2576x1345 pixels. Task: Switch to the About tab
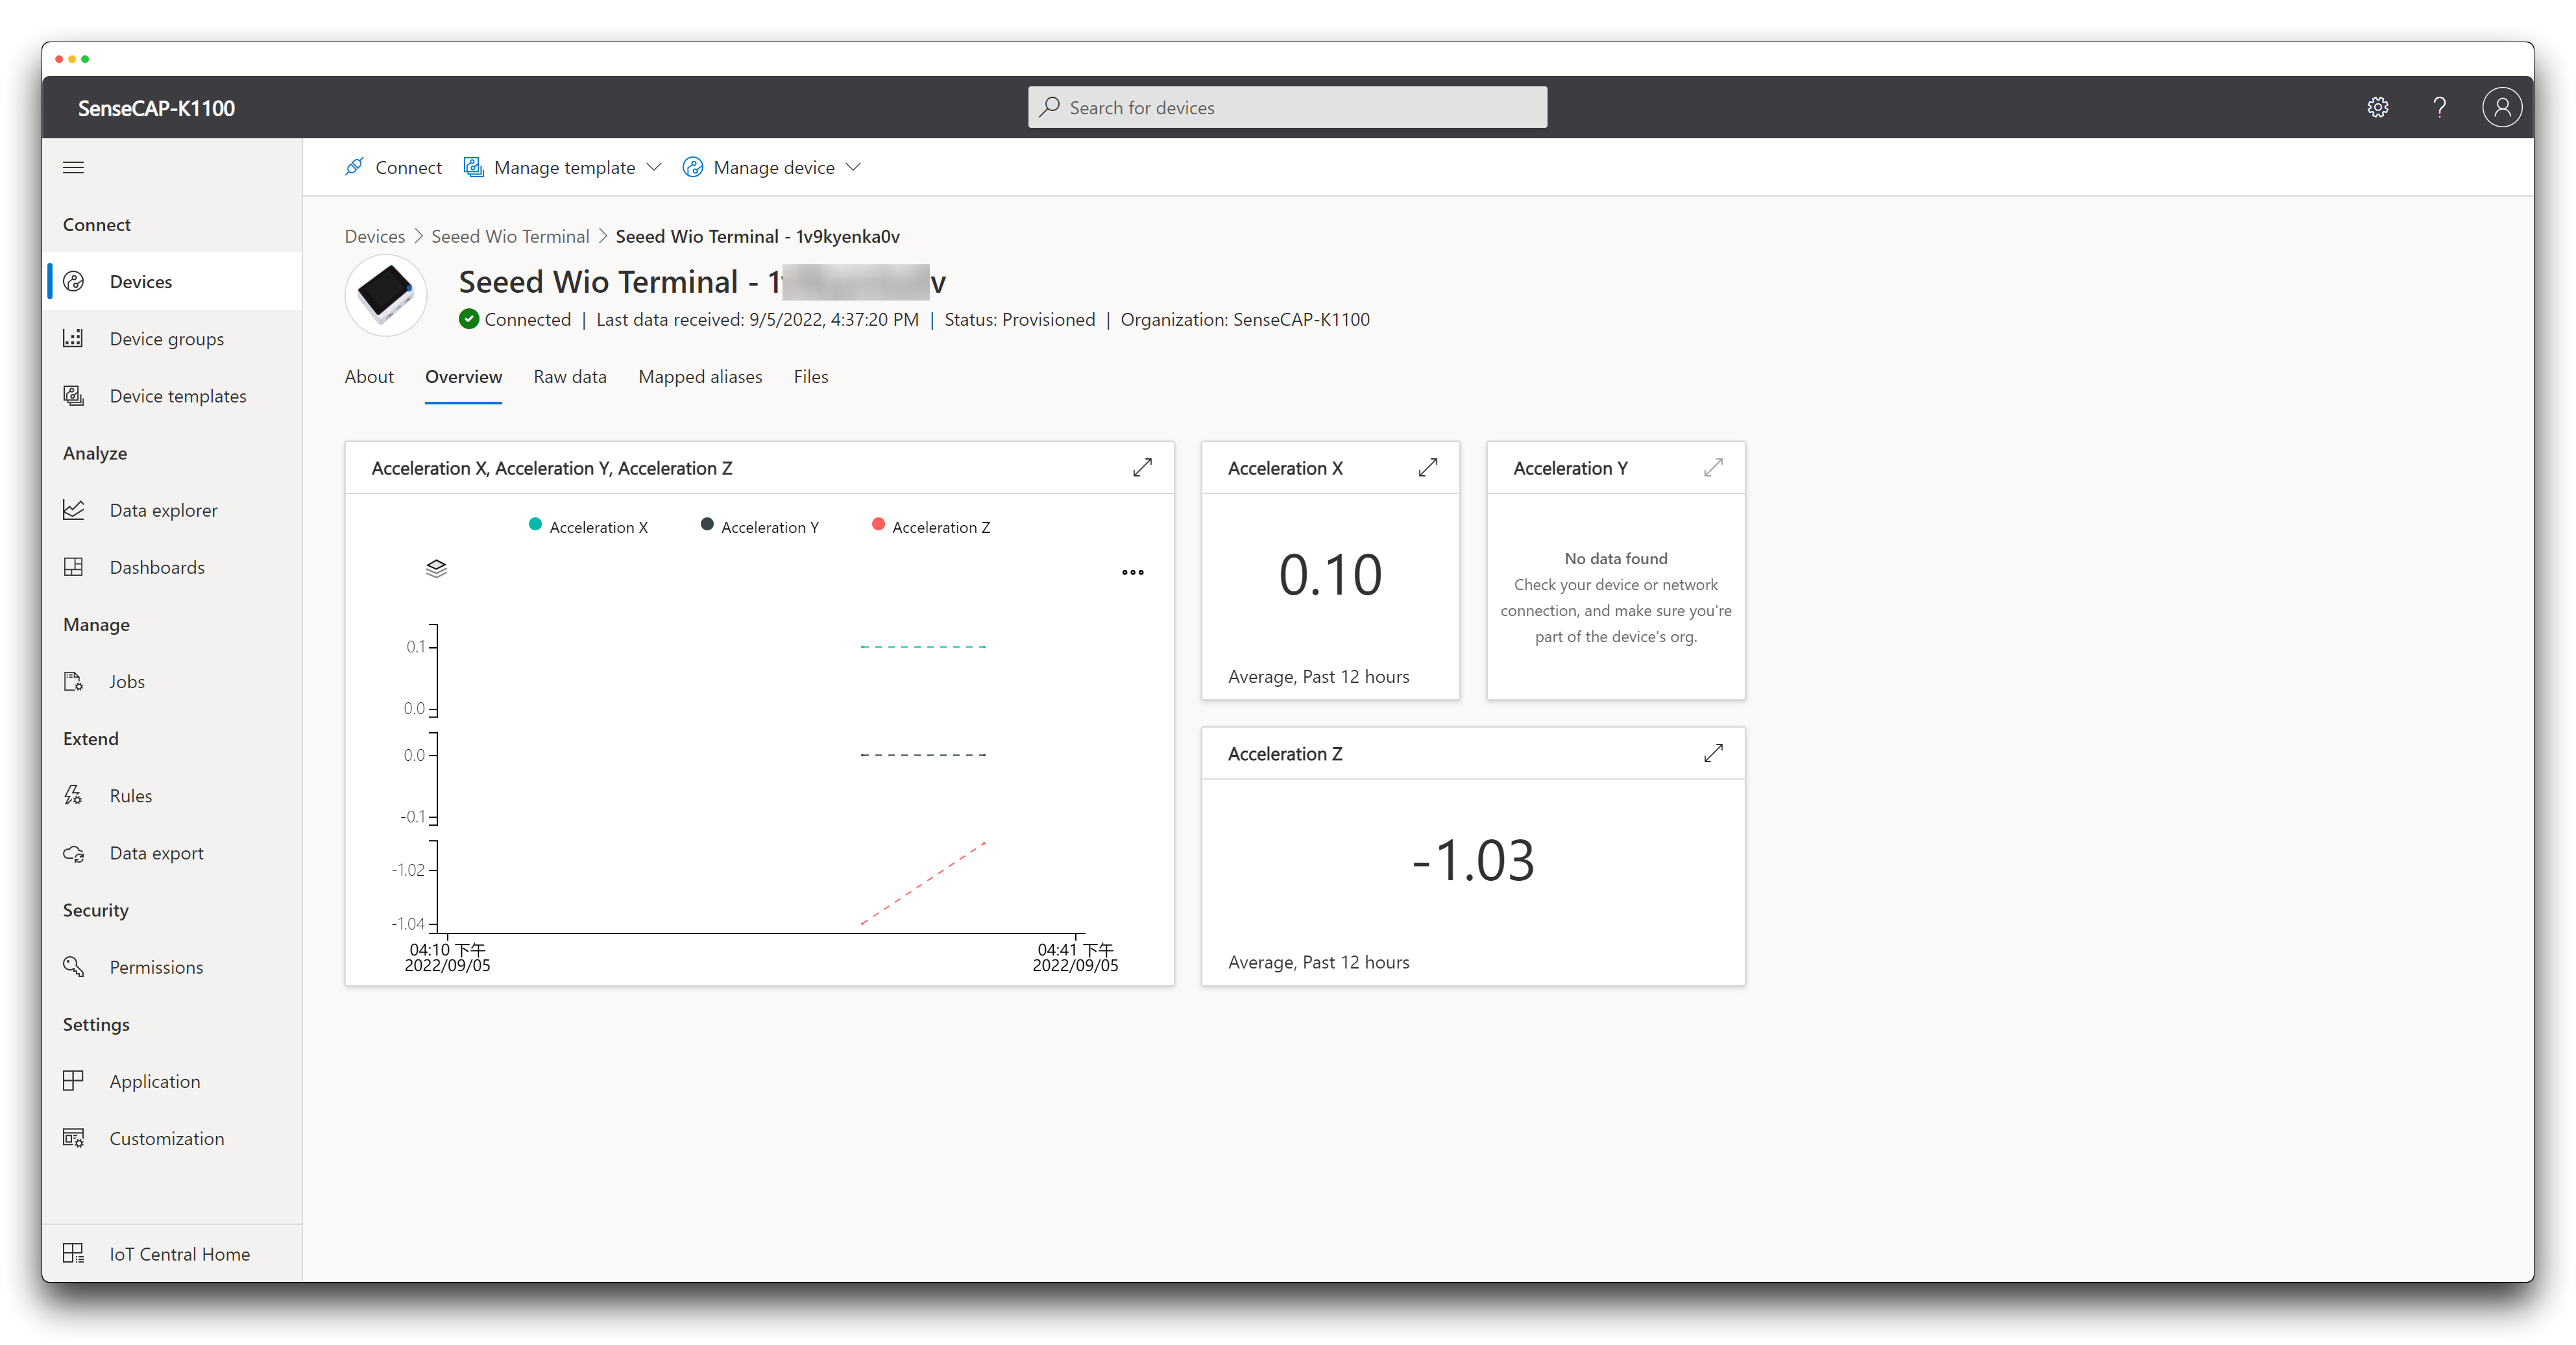(x=369, y=376)
